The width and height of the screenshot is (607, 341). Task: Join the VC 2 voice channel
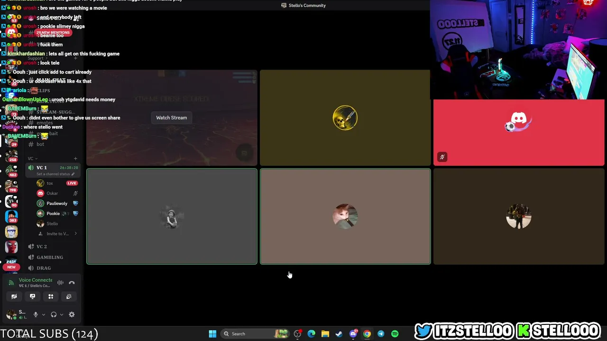[x=52, y=246]
